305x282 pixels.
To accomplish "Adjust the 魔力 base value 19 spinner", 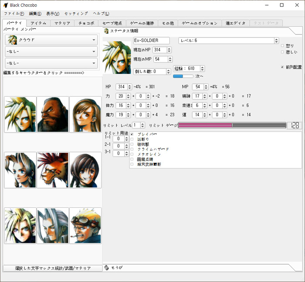I will (x=123, y=115).
